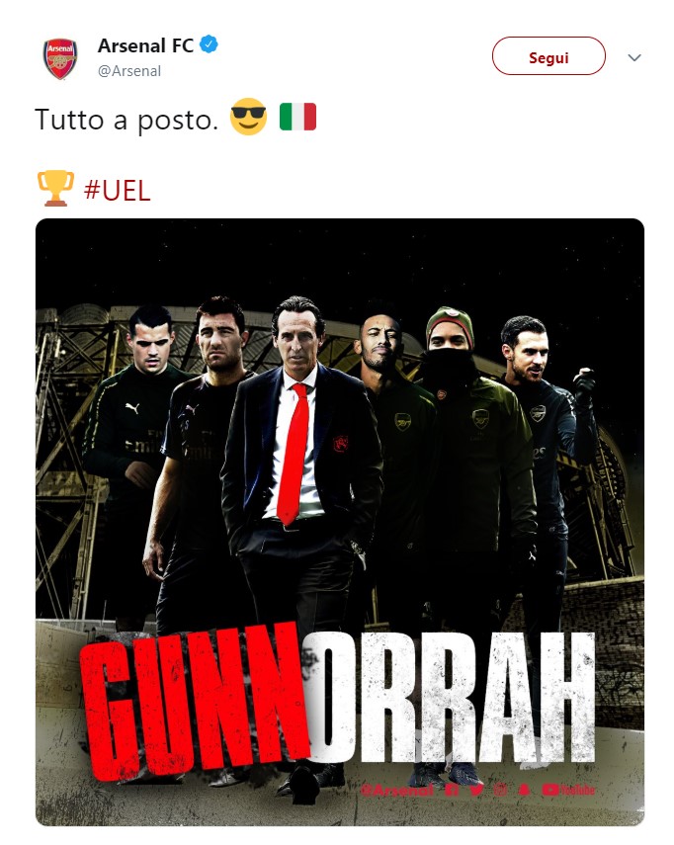Open the GUNNORRAH poster image

(x=340, y=522)
